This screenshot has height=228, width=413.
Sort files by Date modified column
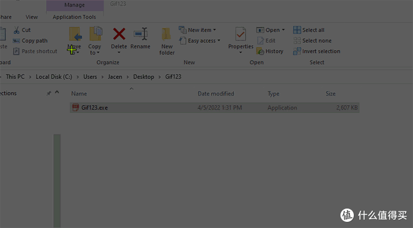[x=216, y=93]
